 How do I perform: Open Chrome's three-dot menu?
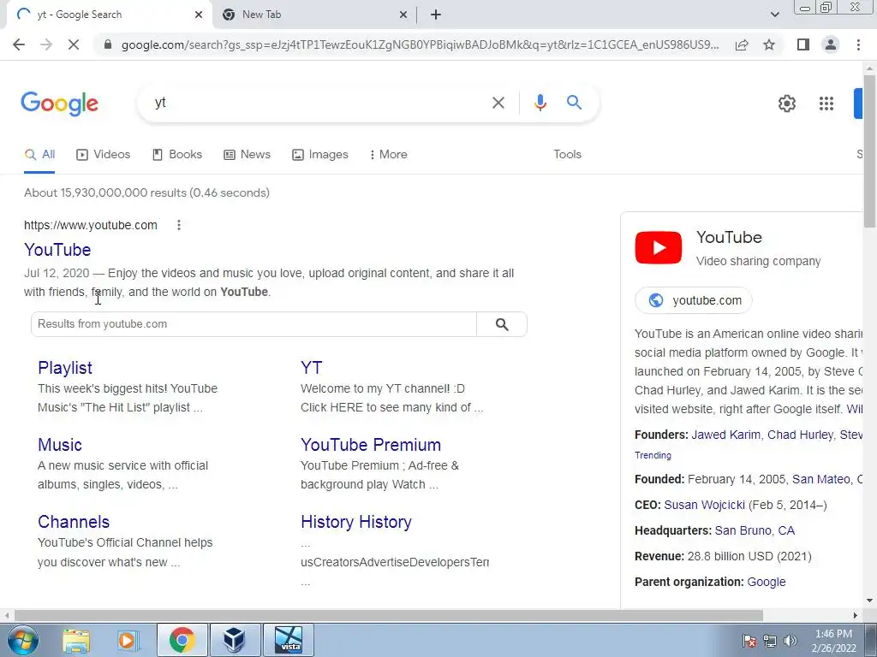point(858,44)
